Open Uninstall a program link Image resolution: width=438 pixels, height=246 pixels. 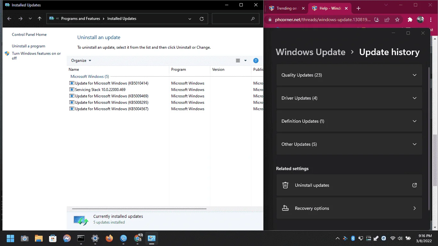(x=29, y=46)
